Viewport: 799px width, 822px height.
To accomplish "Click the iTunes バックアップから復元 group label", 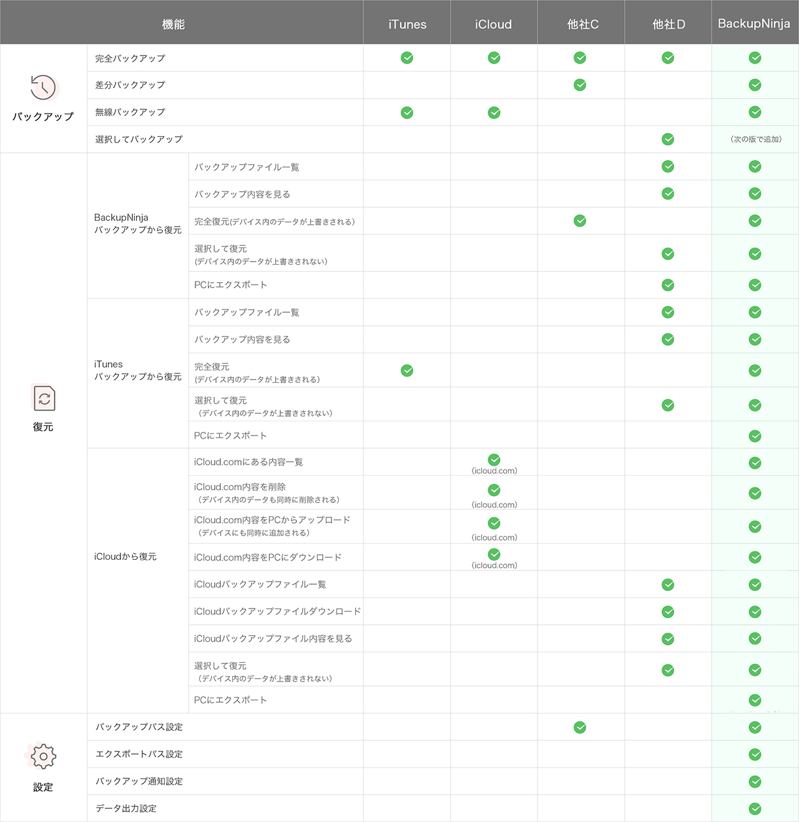I will coord(137,370).
